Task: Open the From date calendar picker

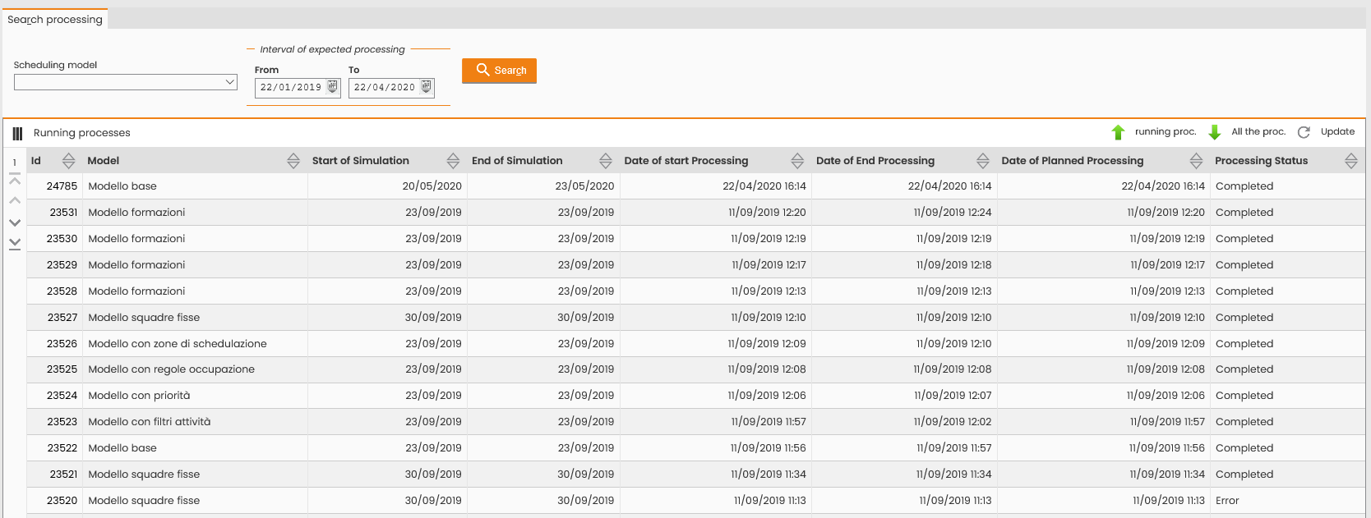Action: [x=332, y=86]
